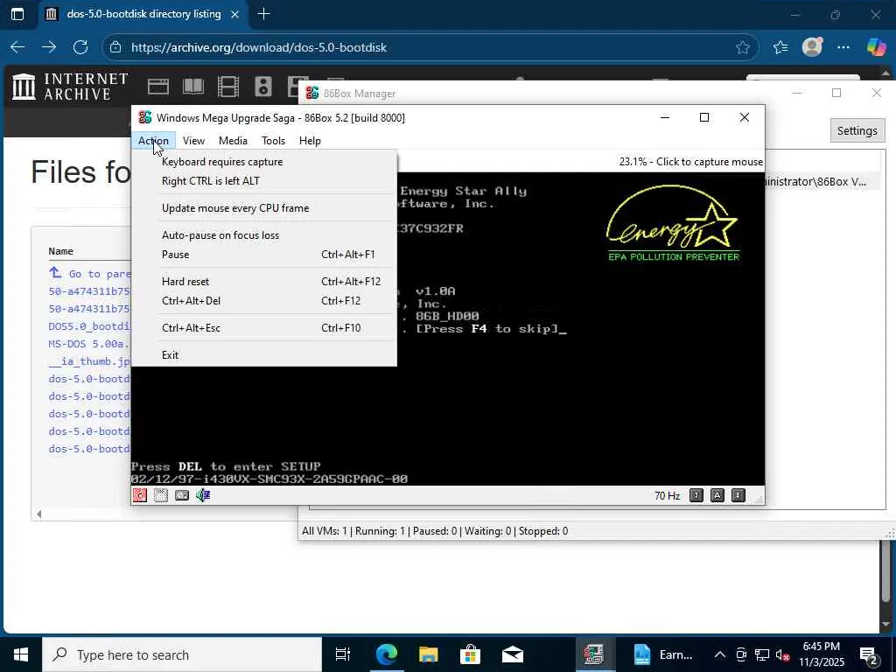Click the '70 Hz' status text
The image size is (896, 672).
tap(667, 495)
